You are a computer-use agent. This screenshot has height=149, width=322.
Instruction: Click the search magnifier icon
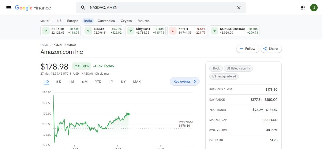click(x=83, y=8)
